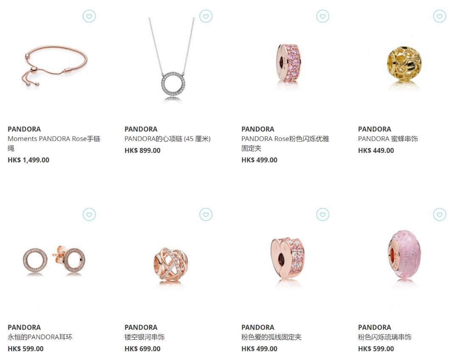Image resolution: width=458 pixels, height=358 pixels.
Task: Save openwork galaxy charm to wishlist
Action: click(x=206, y=214)
